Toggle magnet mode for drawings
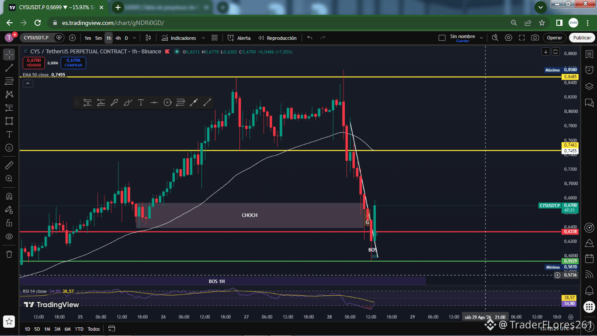 click(x=9, y=196)
